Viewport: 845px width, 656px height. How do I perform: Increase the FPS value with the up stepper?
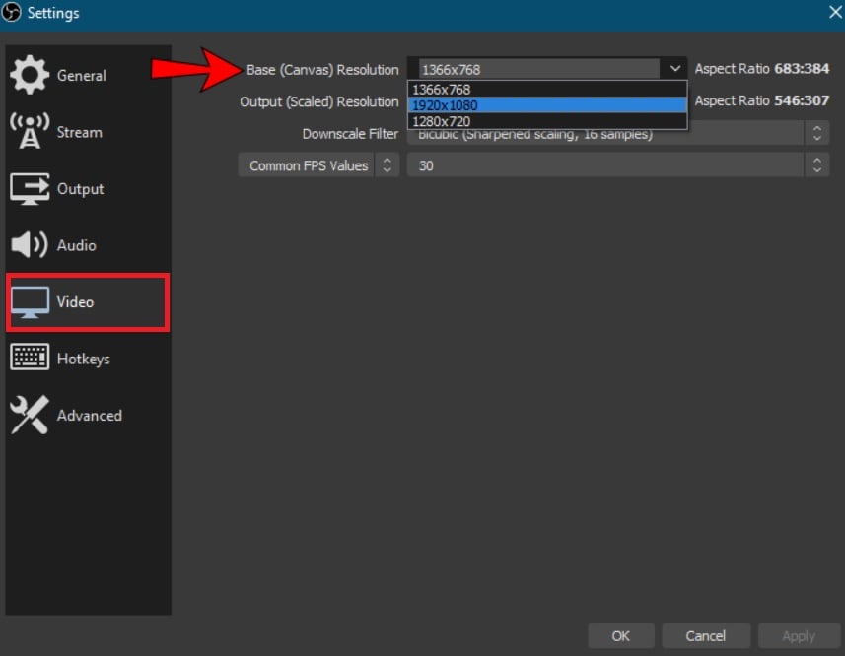[x=817, y=161]
